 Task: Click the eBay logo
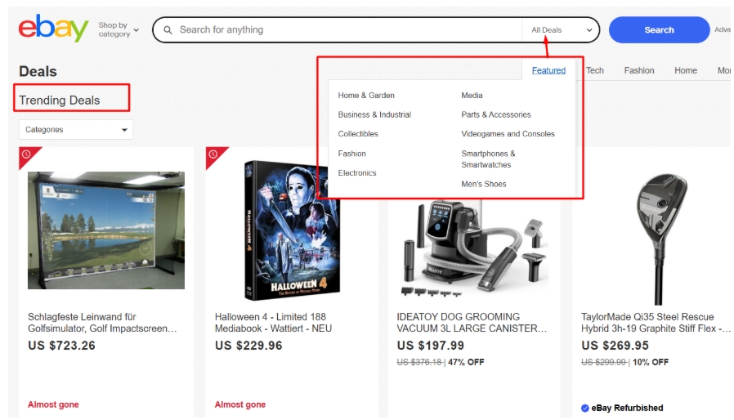pos(53,28)
